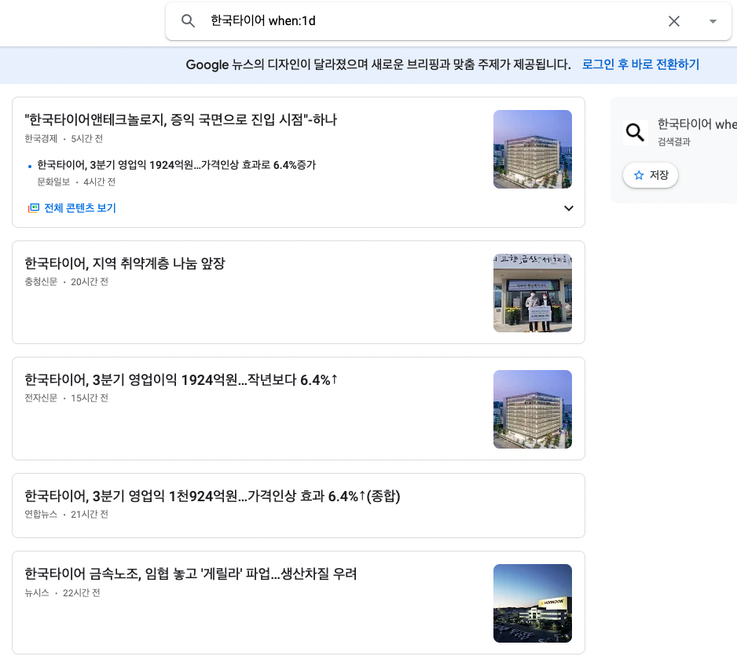This screenshot has width=737, height=656.
Task: Click the 5시간 전 timestamp
Action: (87, 138)
